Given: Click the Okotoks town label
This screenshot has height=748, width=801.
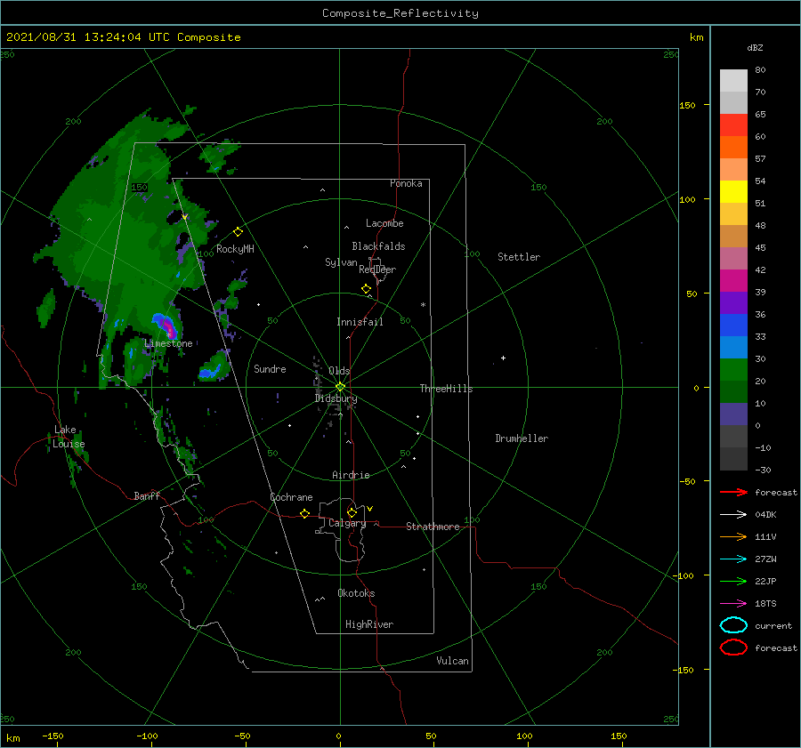Looking at the screenshot, I should pyautogui.click(x=356, y=593).
